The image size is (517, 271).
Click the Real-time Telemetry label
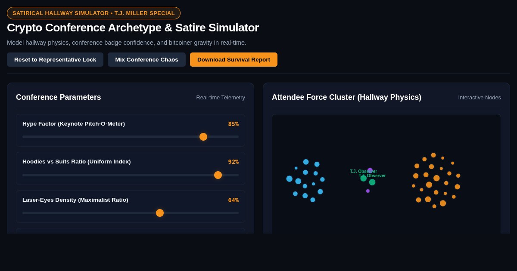pos(221,98)
